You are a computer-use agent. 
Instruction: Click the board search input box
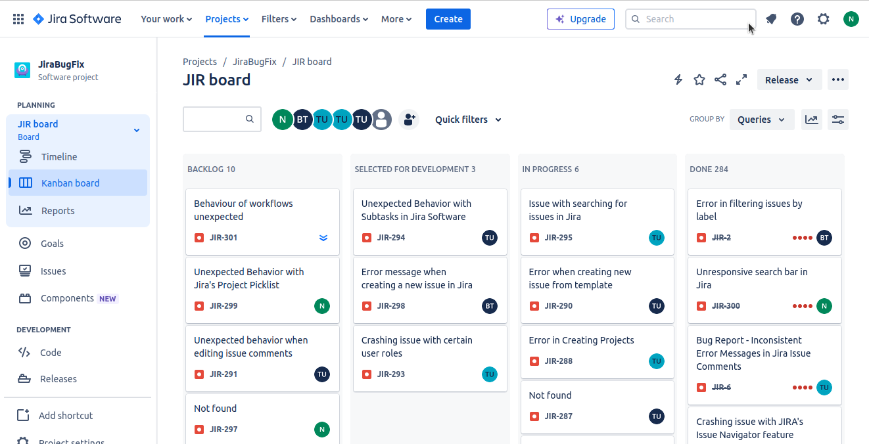[222, 120]
